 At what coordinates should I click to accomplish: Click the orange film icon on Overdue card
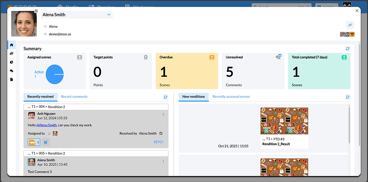tap(212, 57)
